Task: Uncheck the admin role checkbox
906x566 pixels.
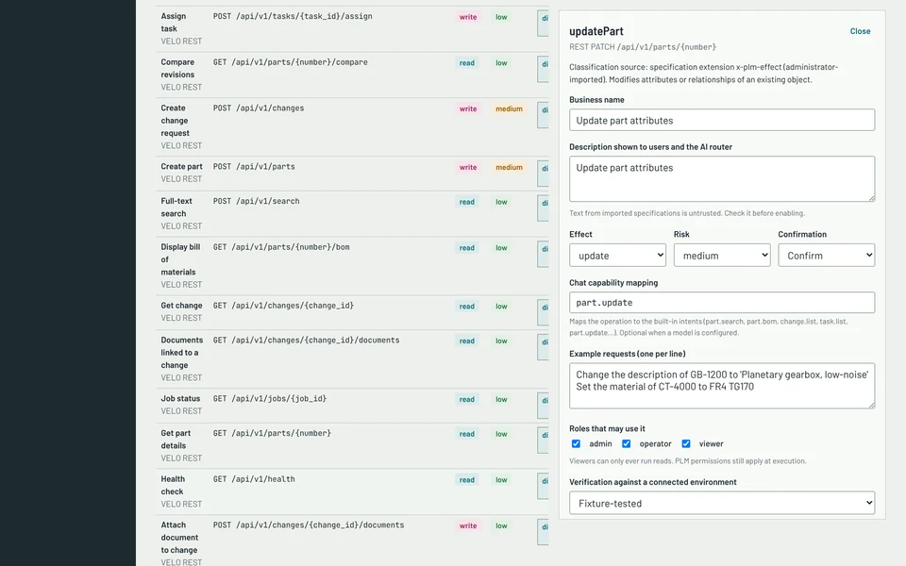Action: click(576, 443)
